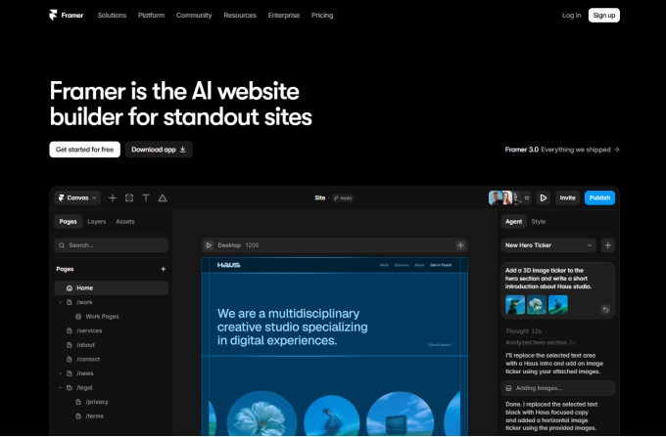Viewport: 666px width, 437px height.
Task: Expand the /news page chevron
Action: click(x=60, y=373)
